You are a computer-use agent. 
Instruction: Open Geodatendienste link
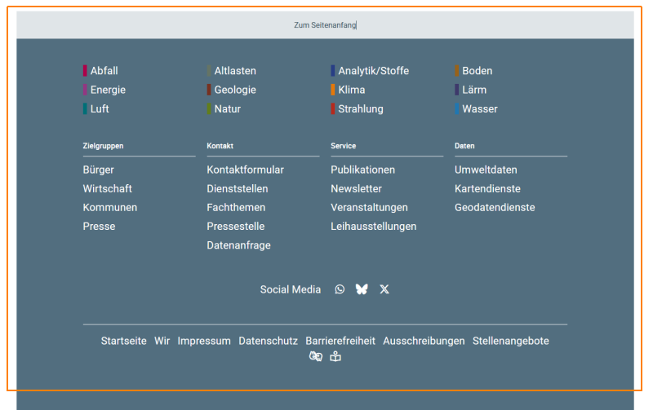tap(495, 208)
